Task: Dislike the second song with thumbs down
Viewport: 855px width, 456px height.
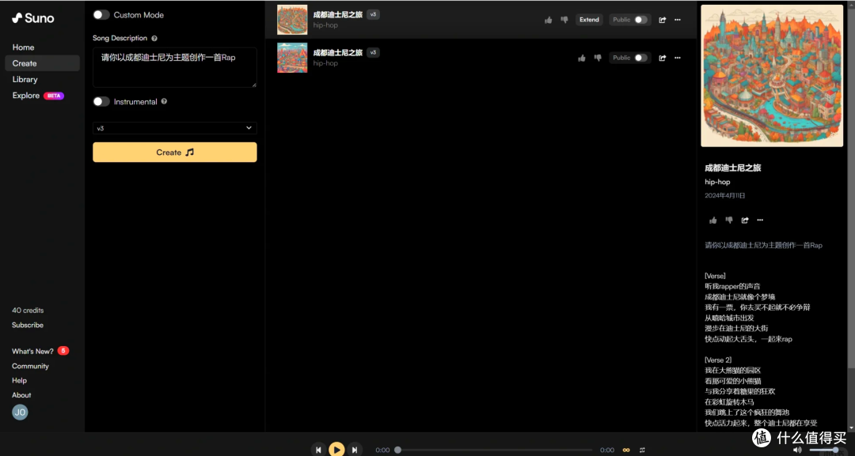Action: (598, 58)
